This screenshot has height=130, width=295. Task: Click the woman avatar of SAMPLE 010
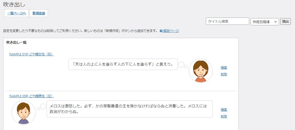point(201,71)
